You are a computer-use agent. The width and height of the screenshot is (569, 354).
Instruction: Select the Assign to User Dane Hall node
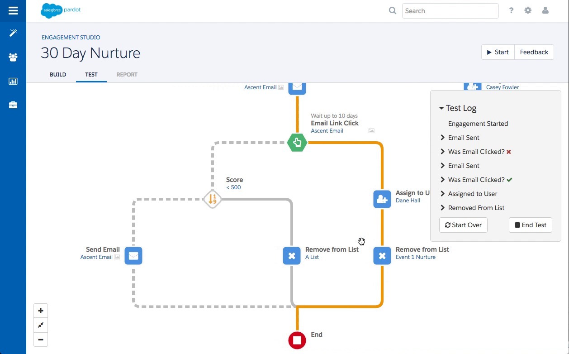pos(382,199)
